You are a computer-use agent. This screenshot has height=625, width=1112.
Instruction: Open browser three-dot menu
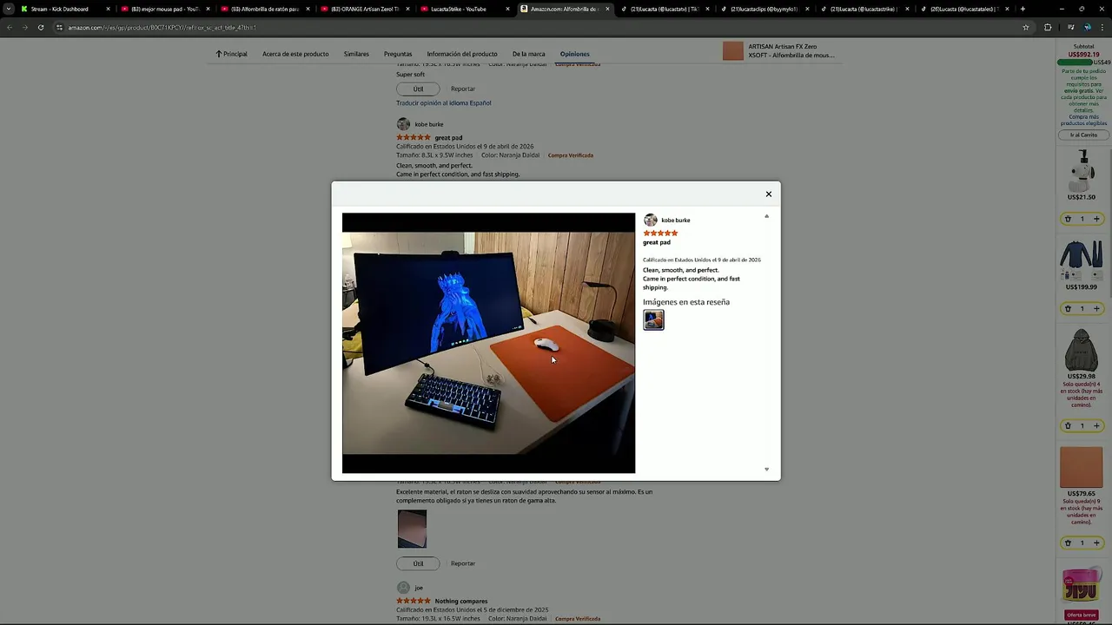pos(1102,27)
